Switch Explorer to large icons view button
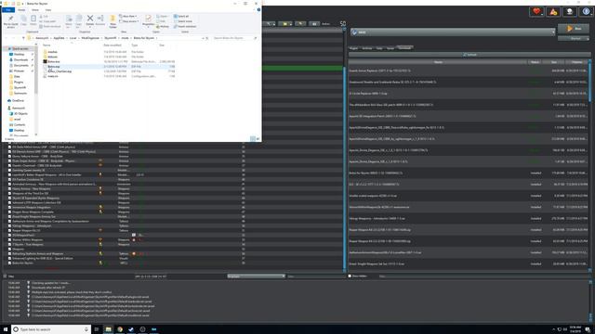This screenshot has height=334, width=595. (258, 139)
